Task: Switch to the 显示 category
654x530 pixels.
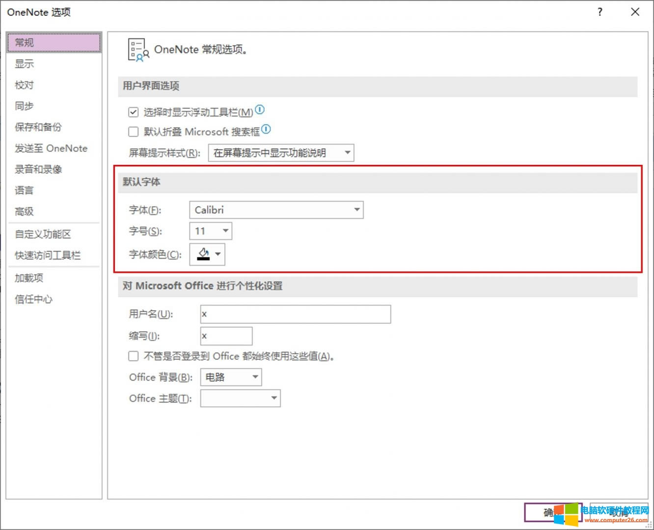Action: (x=25, y=64)
